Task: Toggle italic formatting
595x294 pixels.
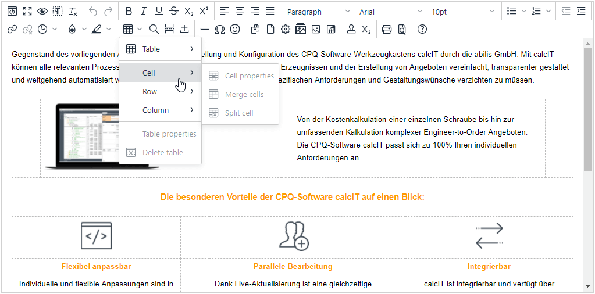Action: click(x=144, y=12)
